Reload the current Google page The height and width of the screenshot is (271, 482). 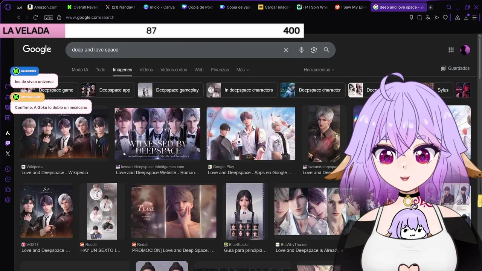pos(35,17)
